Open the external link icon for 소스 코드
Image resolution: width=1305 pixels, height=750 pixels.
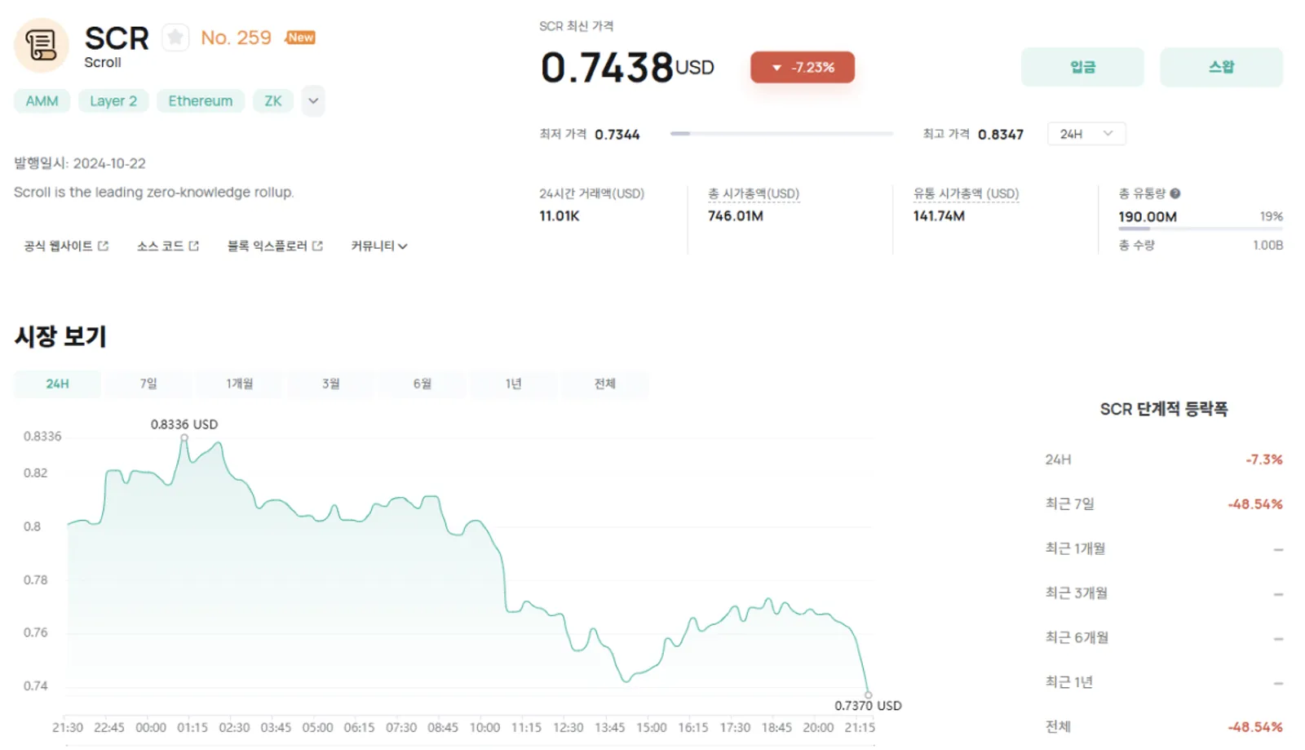point(193,246)
